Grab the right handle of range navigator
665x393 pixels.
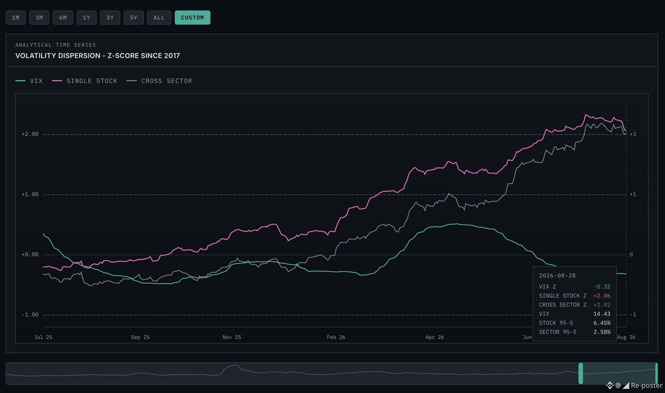pos(656,373)
